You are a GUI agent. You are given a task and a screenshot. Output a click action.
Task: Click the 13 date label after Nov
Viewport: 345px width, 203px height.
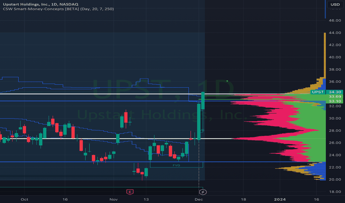(146, 199)
